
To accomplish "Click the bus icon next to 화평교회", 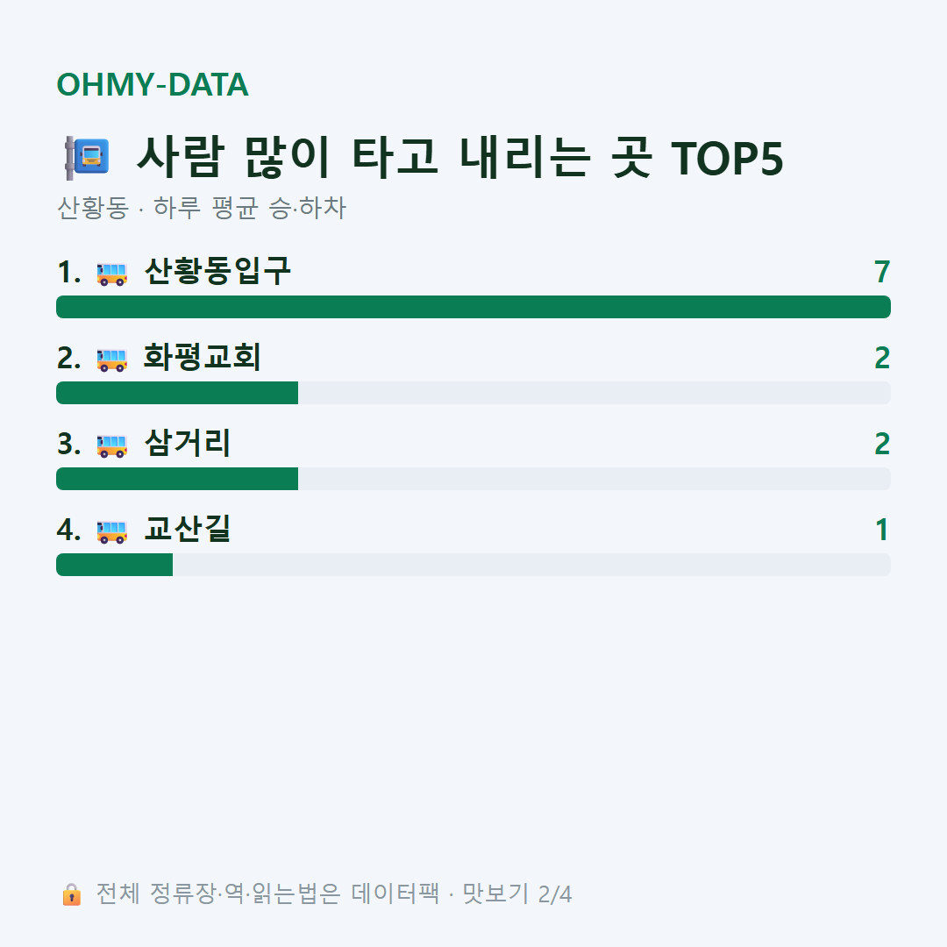I will [x=111, y=360].
